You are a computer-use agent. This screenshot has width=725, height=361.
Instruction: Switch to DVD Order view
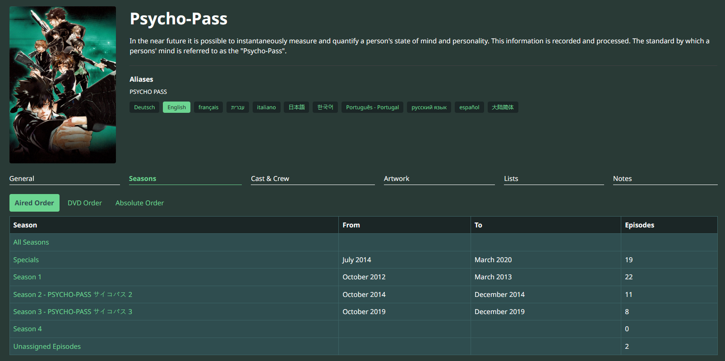pos(85,203)
